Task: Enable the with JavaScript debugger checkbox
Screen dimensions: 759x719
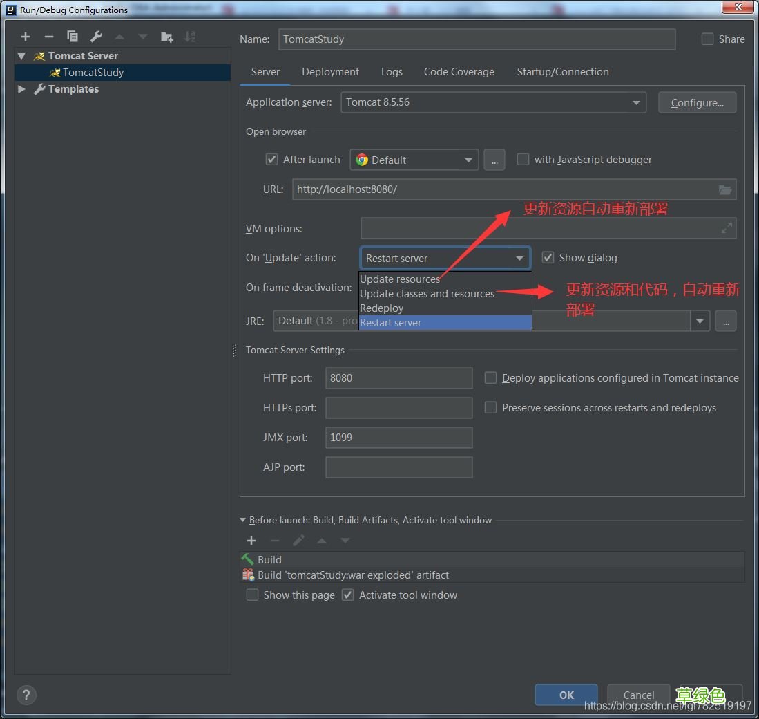Action: point(523,160)
